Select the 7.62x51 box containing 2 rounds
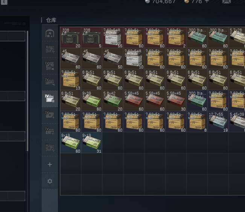 pos(176,38)
